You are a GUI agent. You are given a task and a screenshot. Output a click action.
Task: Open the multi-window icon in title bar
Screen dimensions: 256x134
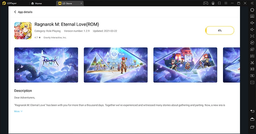coord(220,3)
